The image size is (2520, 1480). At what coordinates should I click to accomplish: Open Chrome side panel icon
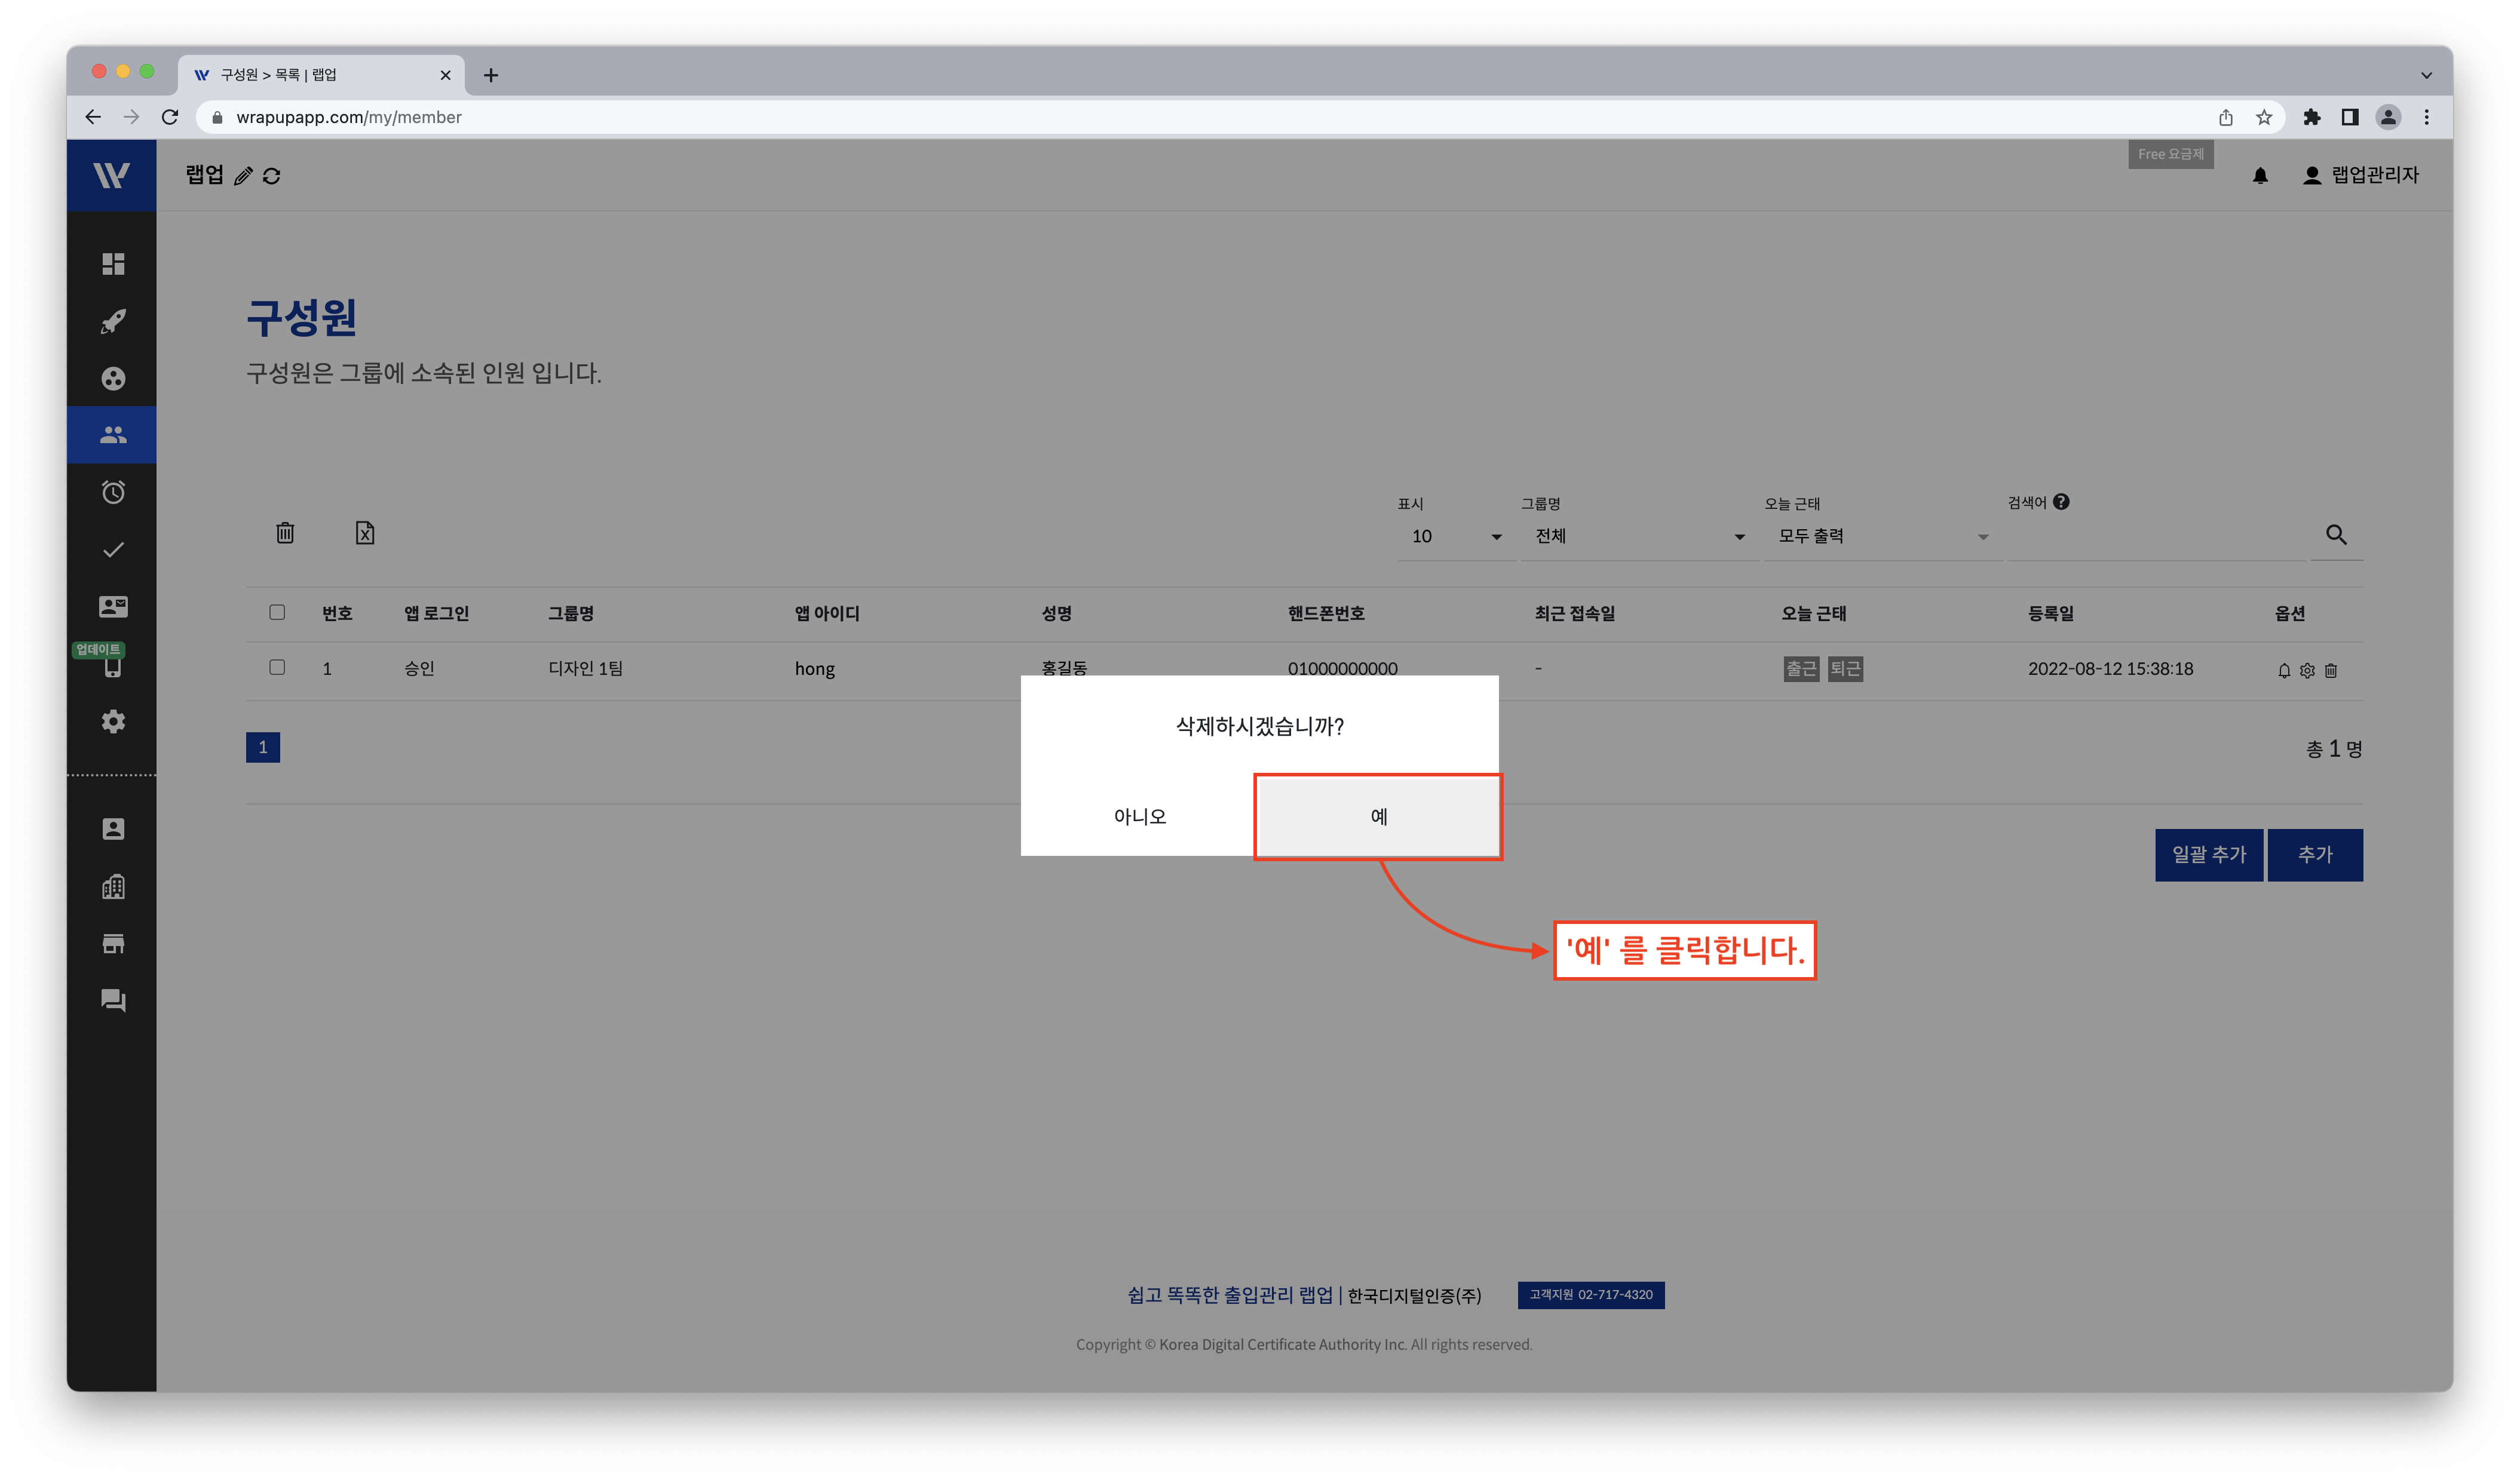coord(2350,117)
